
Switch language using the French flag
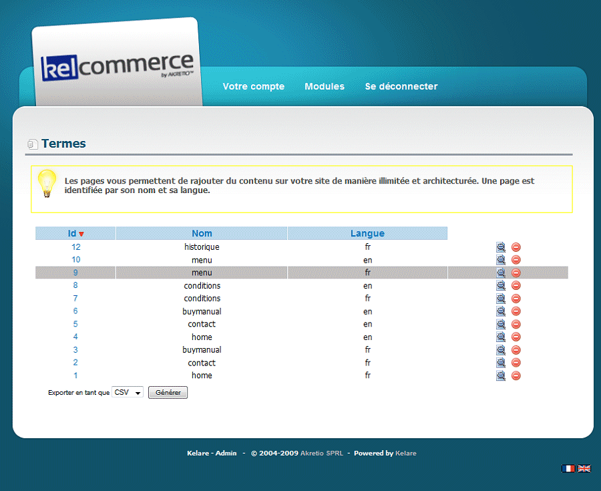568,469
